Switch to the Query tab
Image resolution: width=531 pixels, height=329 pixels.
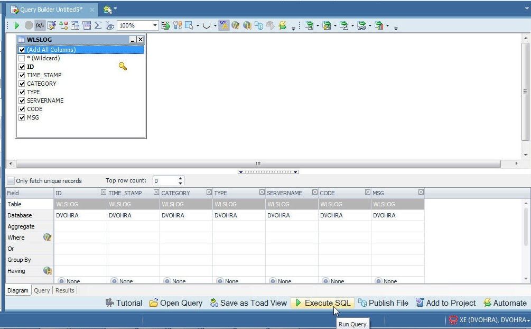pos(41,290)
